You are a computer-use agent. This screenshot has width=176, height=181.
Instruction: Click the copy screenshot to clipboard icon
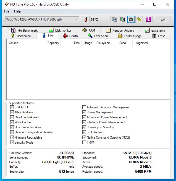[x=122, y=19]
